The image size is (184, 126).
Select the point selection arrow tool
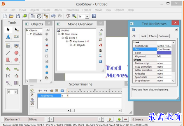click(x=16, y=30)
